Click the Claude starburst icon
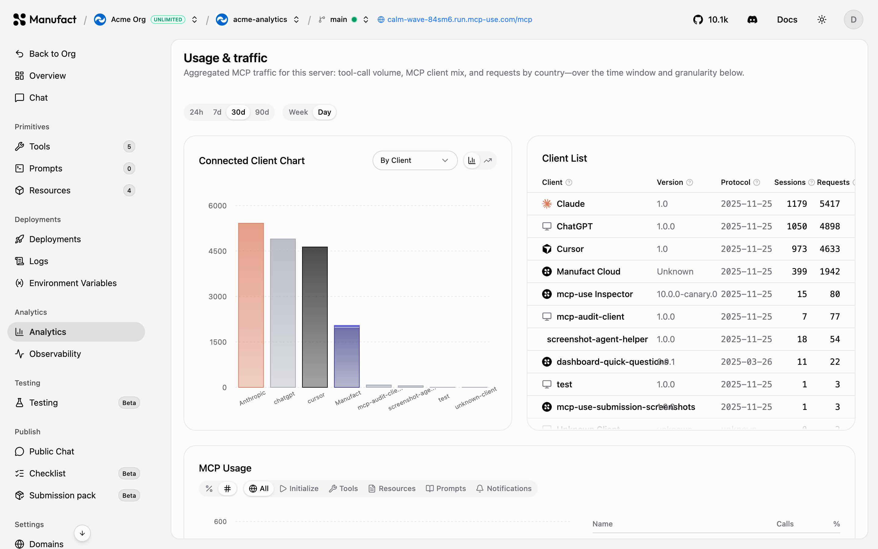The height and width of the screenshot is (549, 878). 547,204
